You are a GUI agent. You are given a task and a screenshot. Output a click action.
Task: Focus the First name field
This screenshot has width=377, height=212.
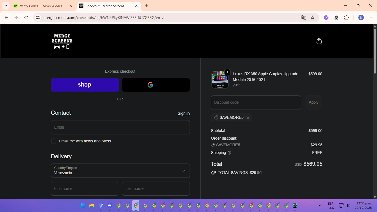click(84, 189)
